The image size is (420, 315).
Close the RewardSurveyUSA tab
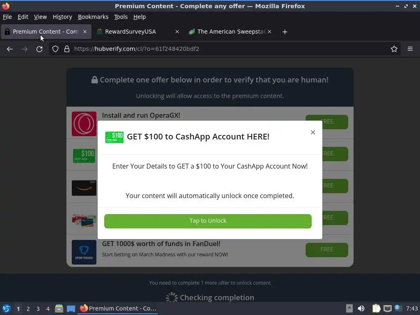tap(177, 32)
